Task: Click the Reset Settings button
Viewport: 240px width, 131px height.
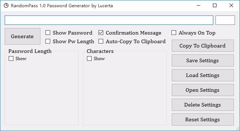Action: tap(203, 119)
